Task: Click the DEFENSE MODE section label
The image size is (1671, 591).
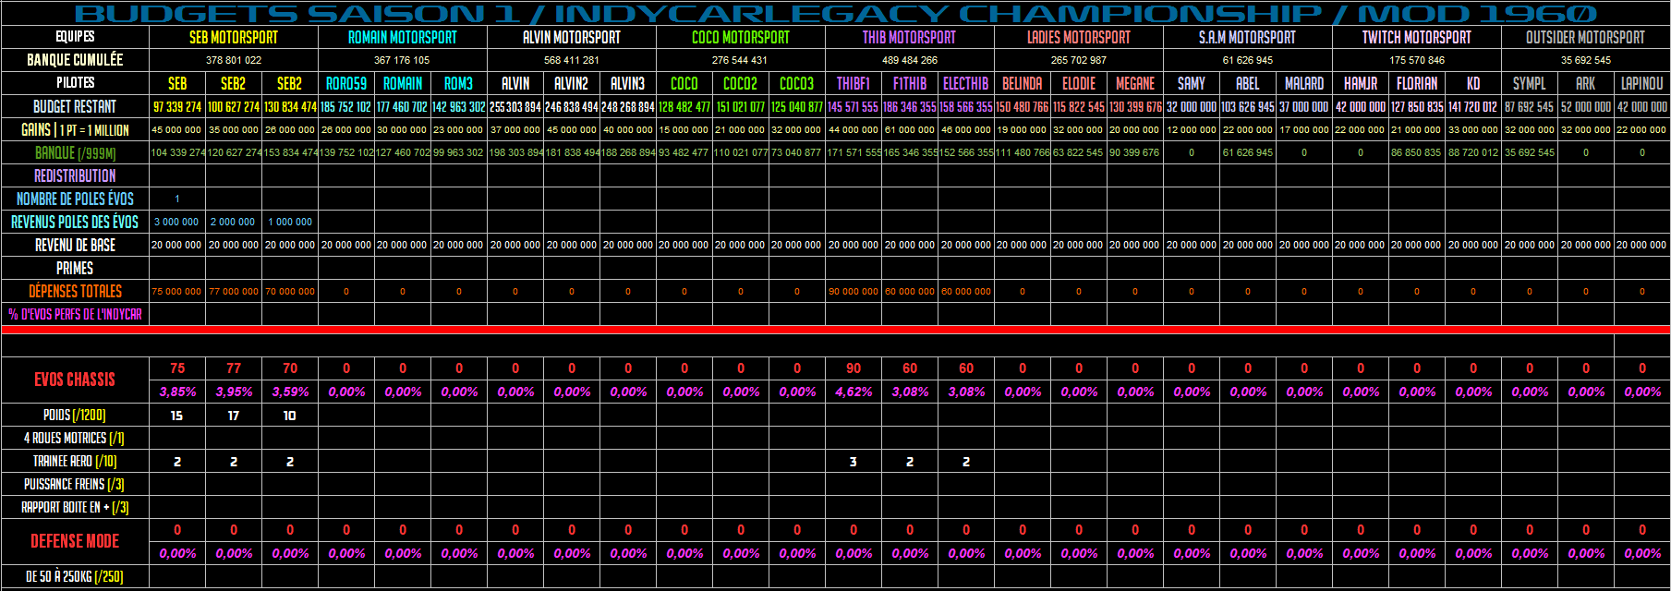Action: tap(75, 541)
